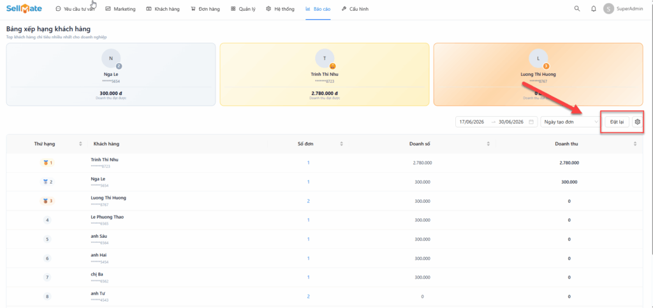Open order count link for anh Sáu
This screenshot has height=308, width=653.
[x=308, y=239]
